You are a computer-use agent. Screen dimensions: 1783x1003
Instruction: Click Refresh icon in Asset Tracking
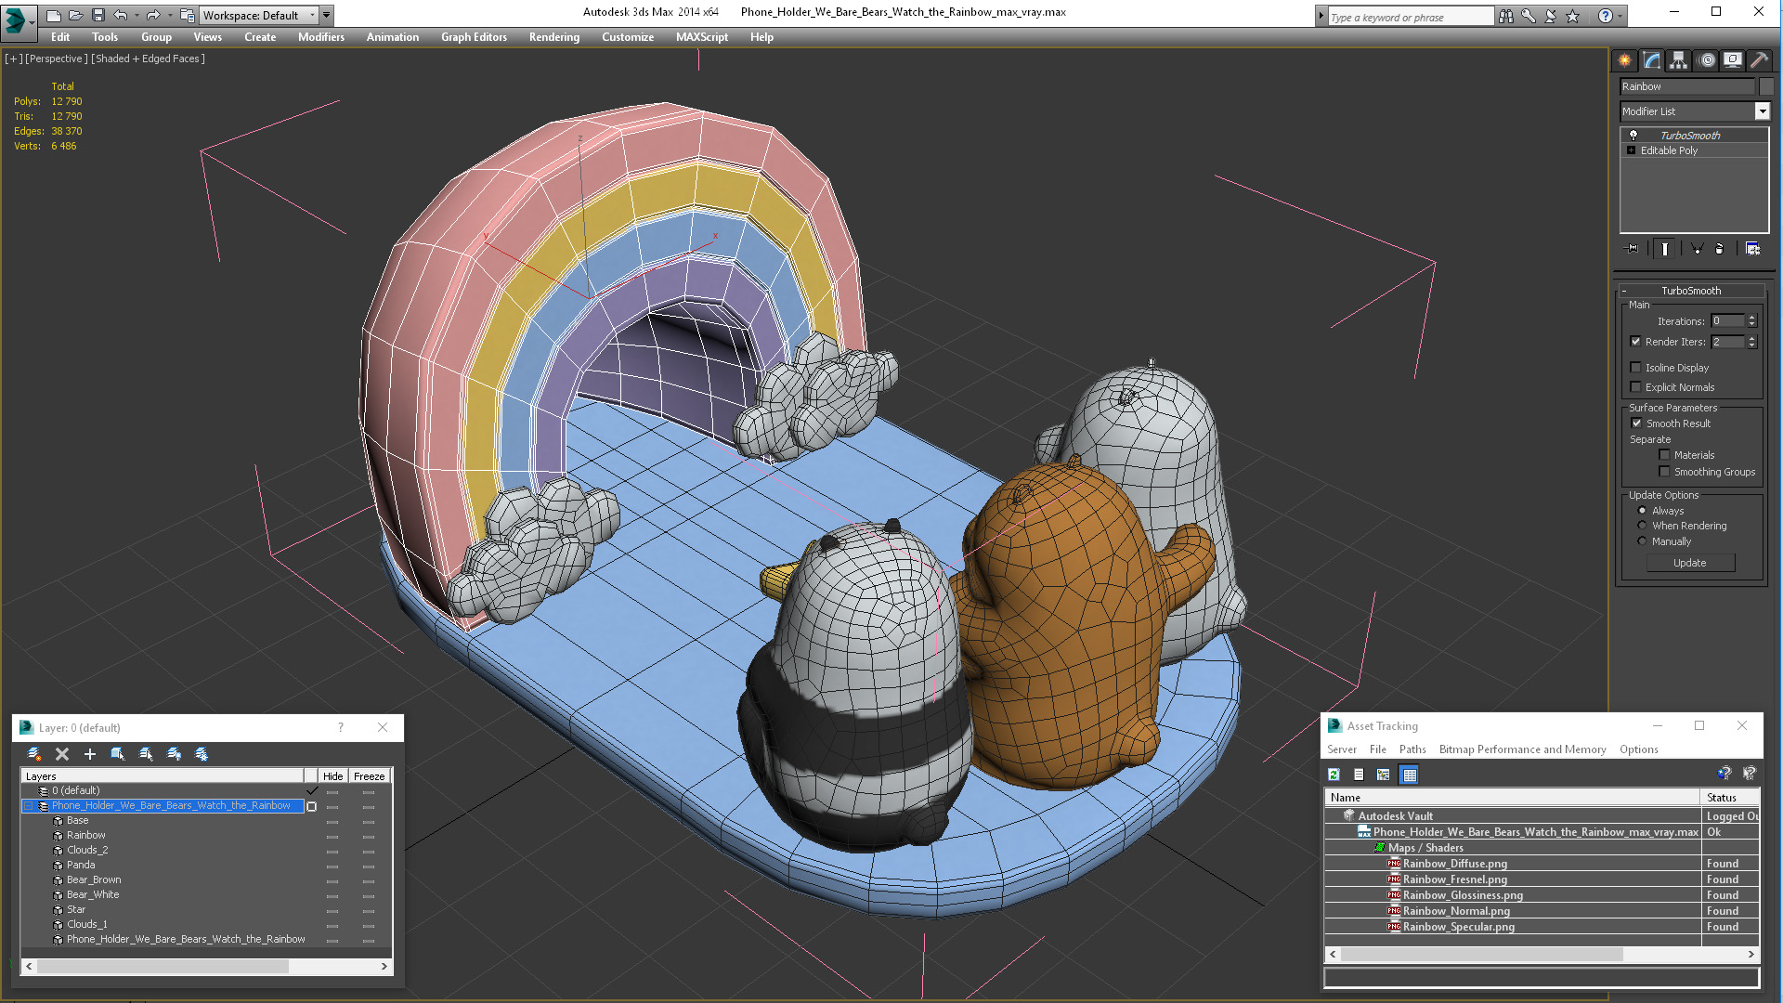tap(1334, 775)
